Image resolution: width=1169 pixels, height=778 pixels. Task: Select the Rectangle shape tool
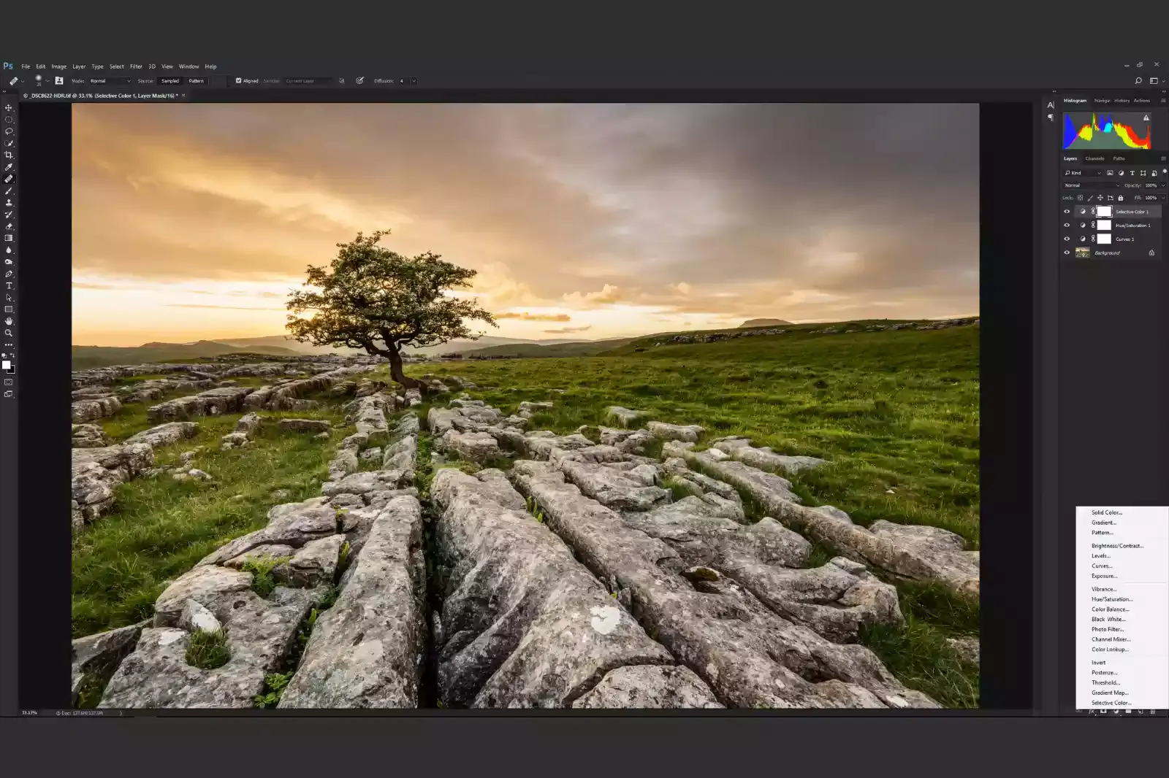pyautogui.click(x=9, y=309)
